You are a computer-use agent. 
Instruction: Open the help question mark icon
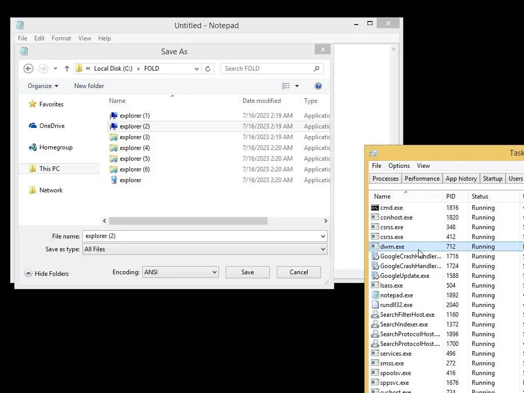[318, 86]
